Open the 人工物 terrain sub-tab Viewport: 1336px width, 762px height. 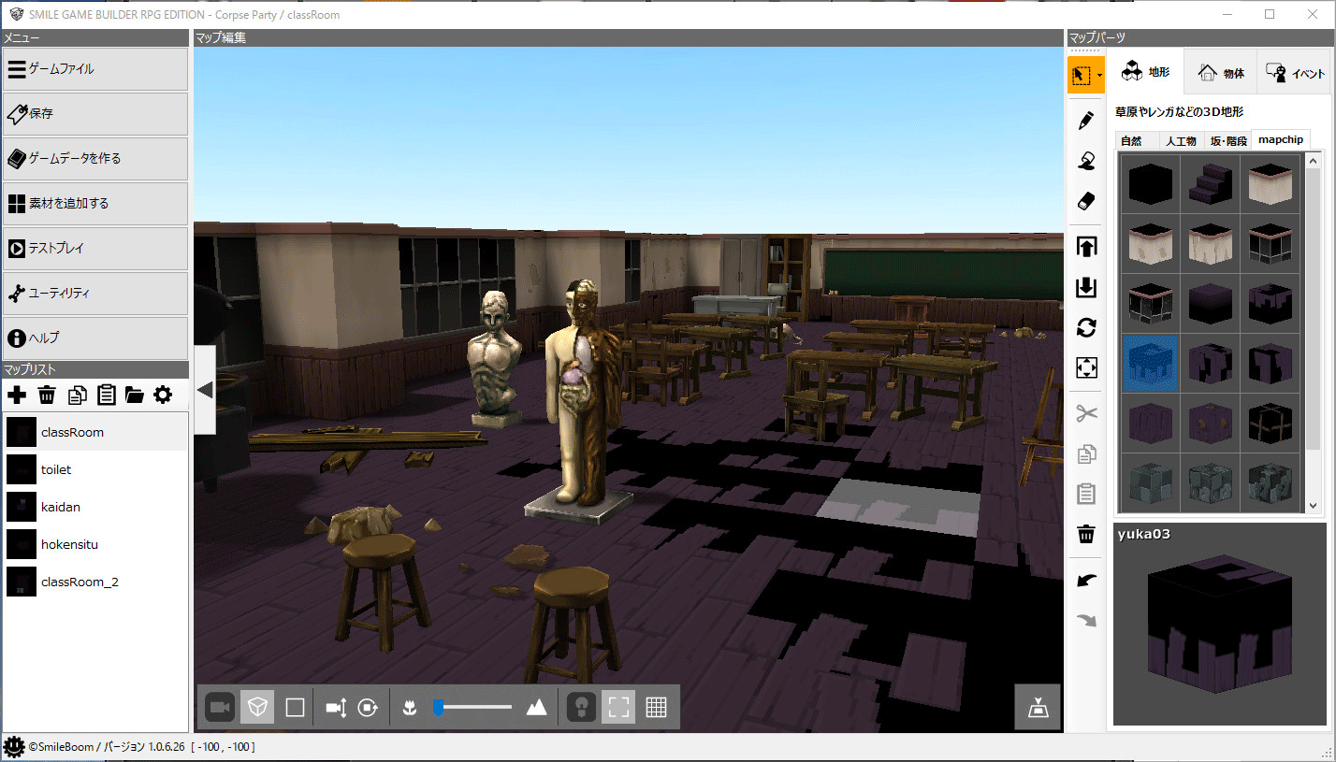(x=1181, y=141)
